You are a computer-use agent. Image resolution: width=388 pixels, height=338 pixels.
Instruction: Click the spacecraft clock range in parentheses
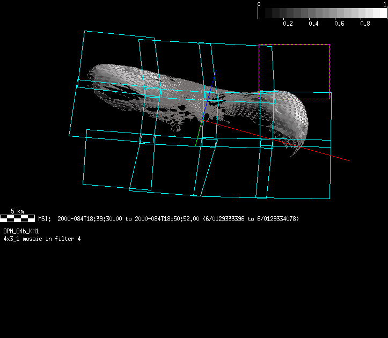251,219
